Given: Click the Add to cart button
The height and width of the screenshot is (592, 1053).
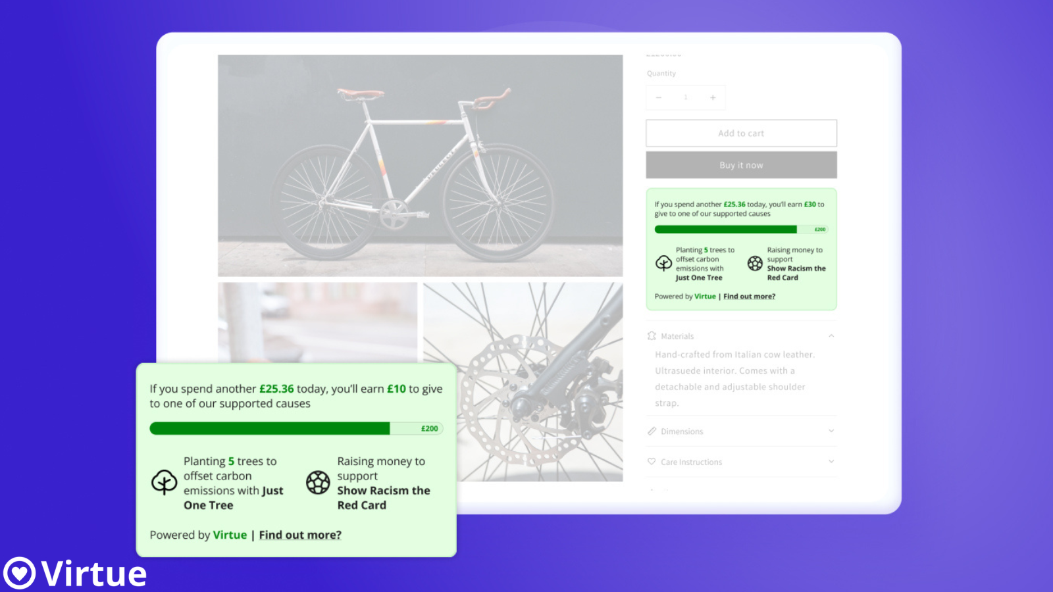Looking at the screenshot, I should (742, 133).
